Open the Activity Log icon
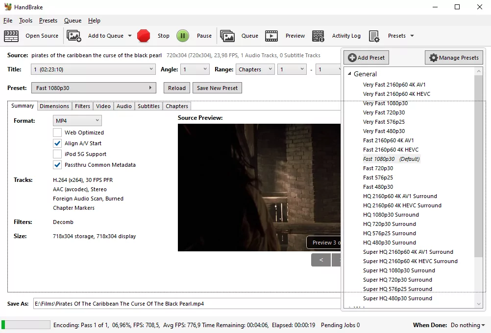Image resolution: width=491 pixels, height=333 pixels. 318,36
